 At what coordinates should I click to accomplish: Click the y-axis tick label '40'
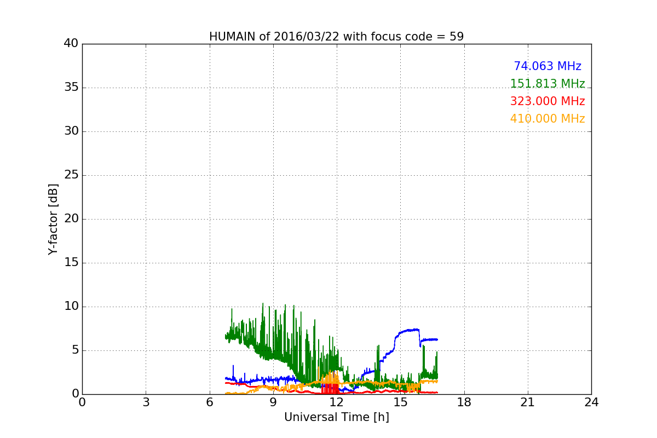point(71,44)
